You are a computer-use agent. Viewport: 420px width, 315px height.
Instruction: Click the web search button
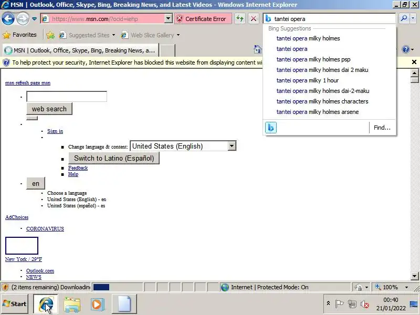[49, 109]
